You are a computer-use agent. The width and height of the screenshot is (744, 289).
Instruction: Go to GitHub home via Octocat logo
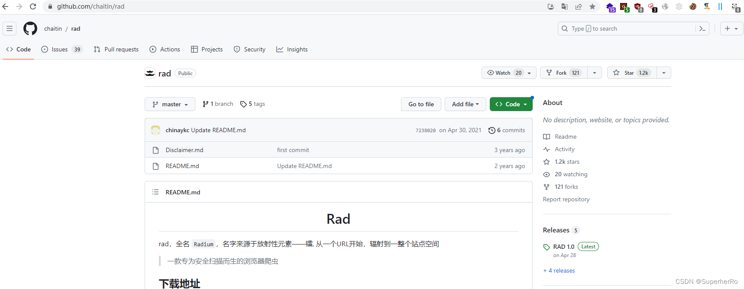tap(30, 29)
